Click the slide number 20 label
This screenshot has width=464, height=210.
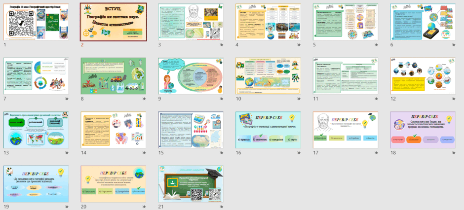tap(84, 207)
